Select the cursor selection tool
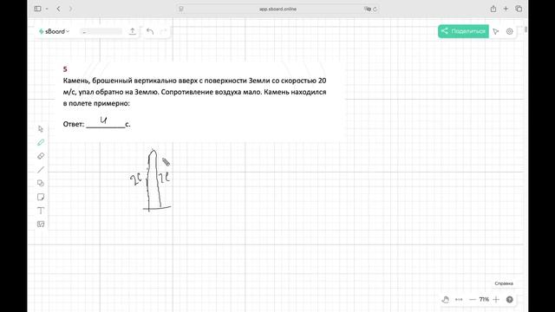The image size is (555, 312). (x=41, y=129)
